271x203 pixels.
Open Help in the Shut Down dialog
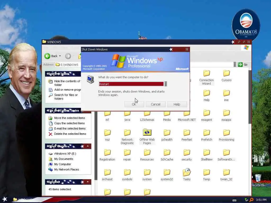pyautogui.click(x=177, y=104)
